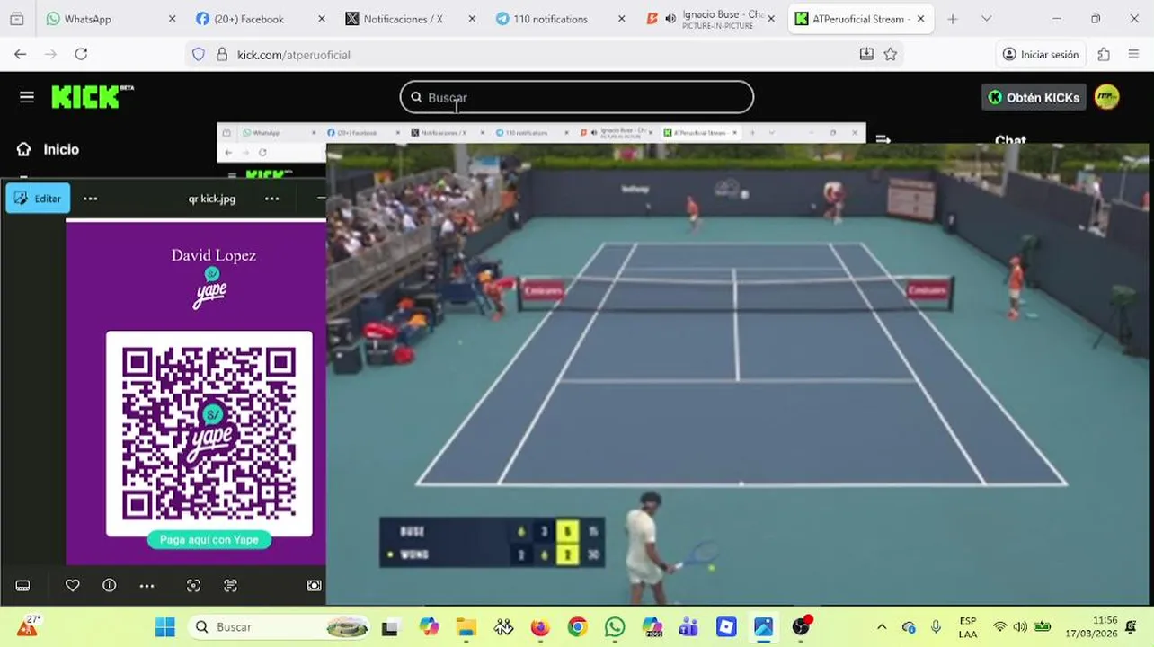The width and height of the screenshot is (1154, 647).
Task: Open options menu next to qr kick.jpg
Action: [272, 199]
